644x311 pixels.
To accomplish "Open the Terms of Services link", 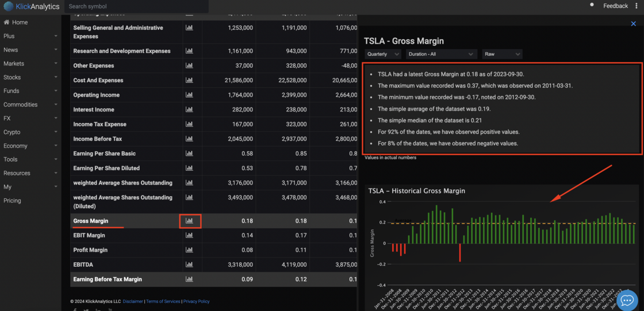I will click(x=163, y=301).
